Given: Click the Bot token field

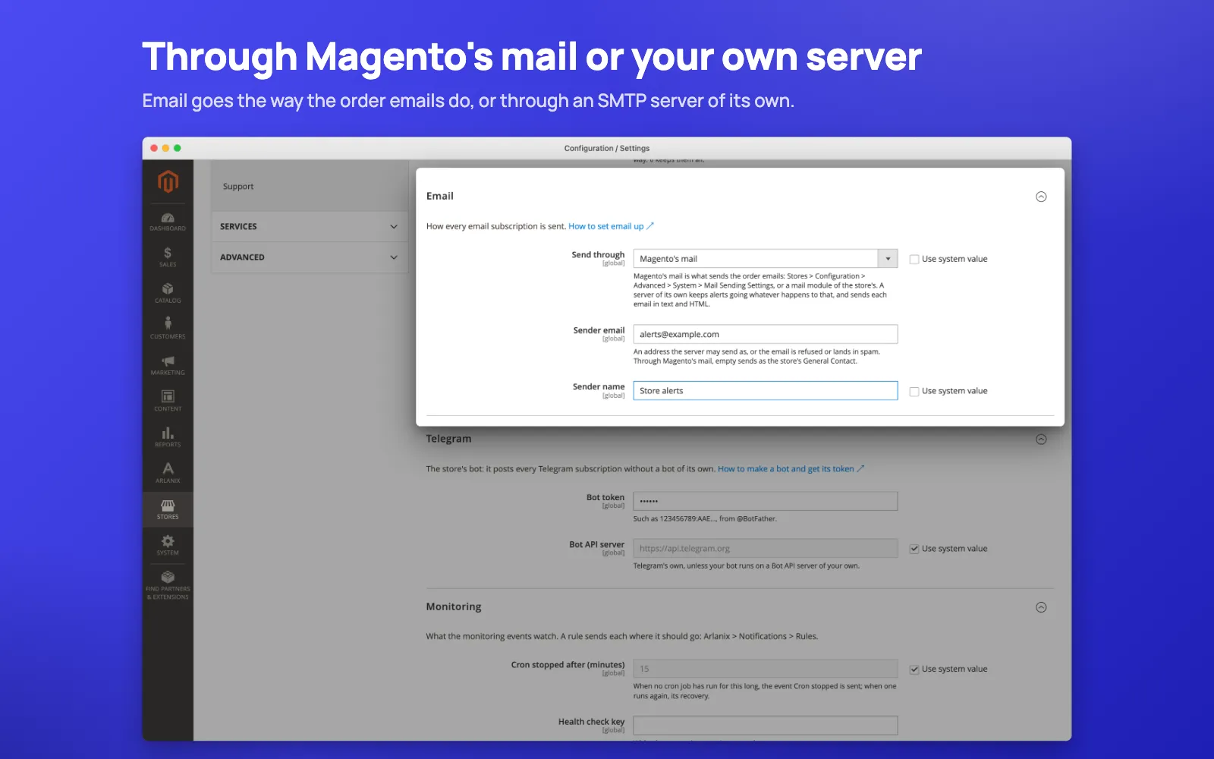Looking at the screenshot, I should pos(766,501).
